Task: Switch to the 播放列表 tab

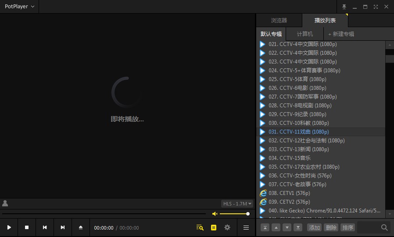Action: 325,20
